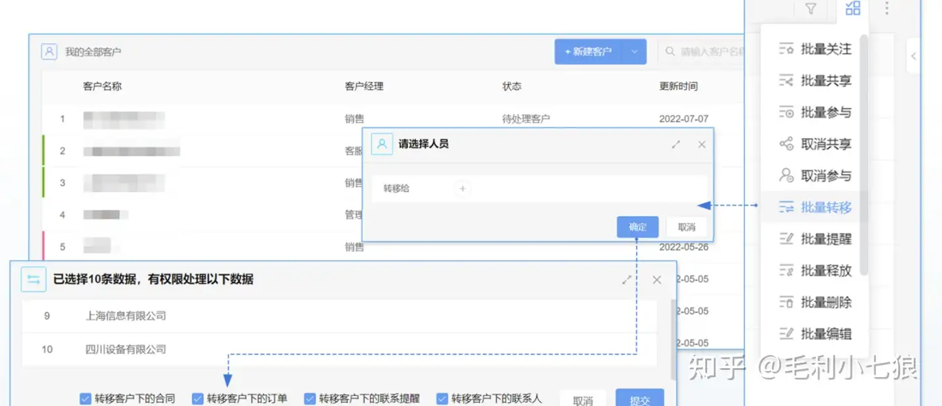Click the dropdown menu scrollbar
Viewport: 942px width, 406px height.
pyautogui.click(x=864, y=154)
